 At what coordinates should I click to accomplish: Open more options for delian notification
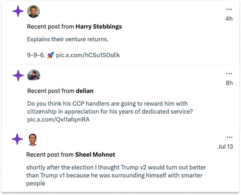pyautogui.click(x=229, y=73)
